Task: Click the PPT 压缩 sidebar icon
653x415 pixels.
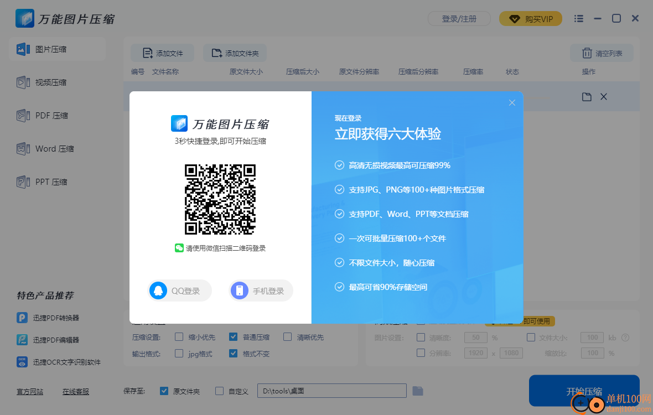Action: tap(23, 182)
